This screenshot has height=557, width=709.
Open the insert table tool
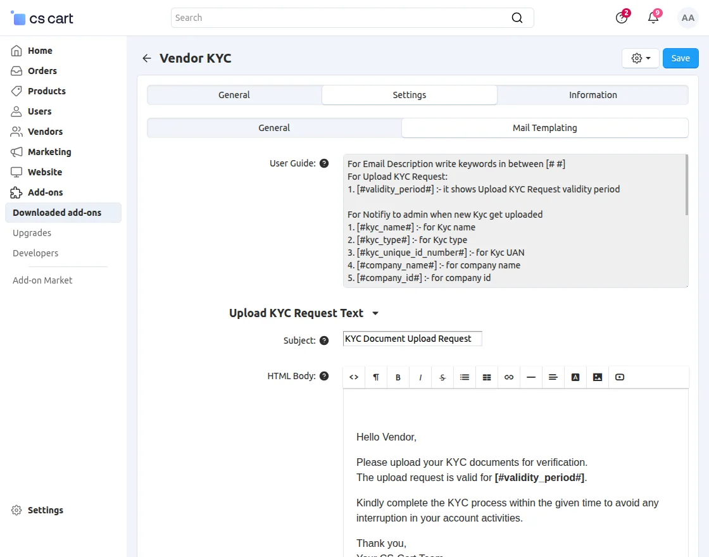tap(486, 377)
